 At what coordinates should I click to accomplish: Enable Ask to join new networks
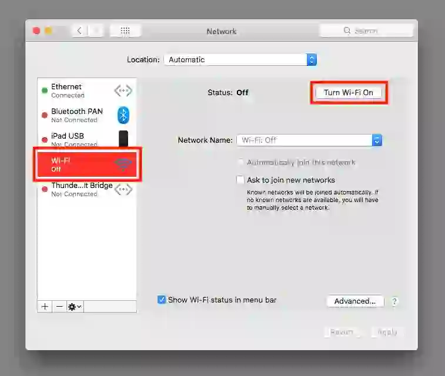(x=240, y=180)
